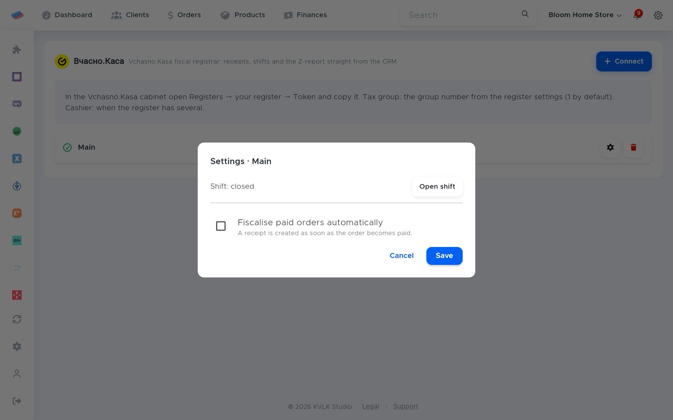
Task: Click the Vchasno.Kasa yellow logo icon
Action: tap(62, 61)
